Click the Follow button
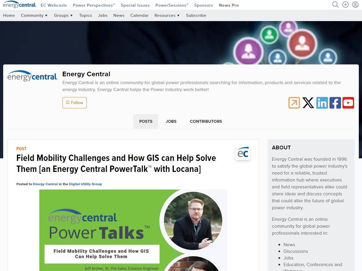362x271 pixels. pyautogui.click(x=75, y=103)
